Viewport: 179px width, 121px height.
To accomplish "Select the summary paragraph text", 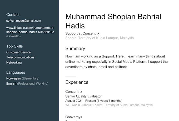I will tap(117, 62).
